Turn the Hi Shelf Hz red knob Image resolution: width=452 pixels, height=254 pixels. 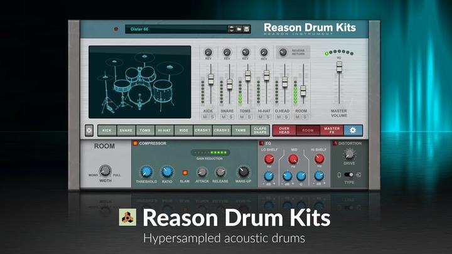pyautogui.click(x=319, y=159)
